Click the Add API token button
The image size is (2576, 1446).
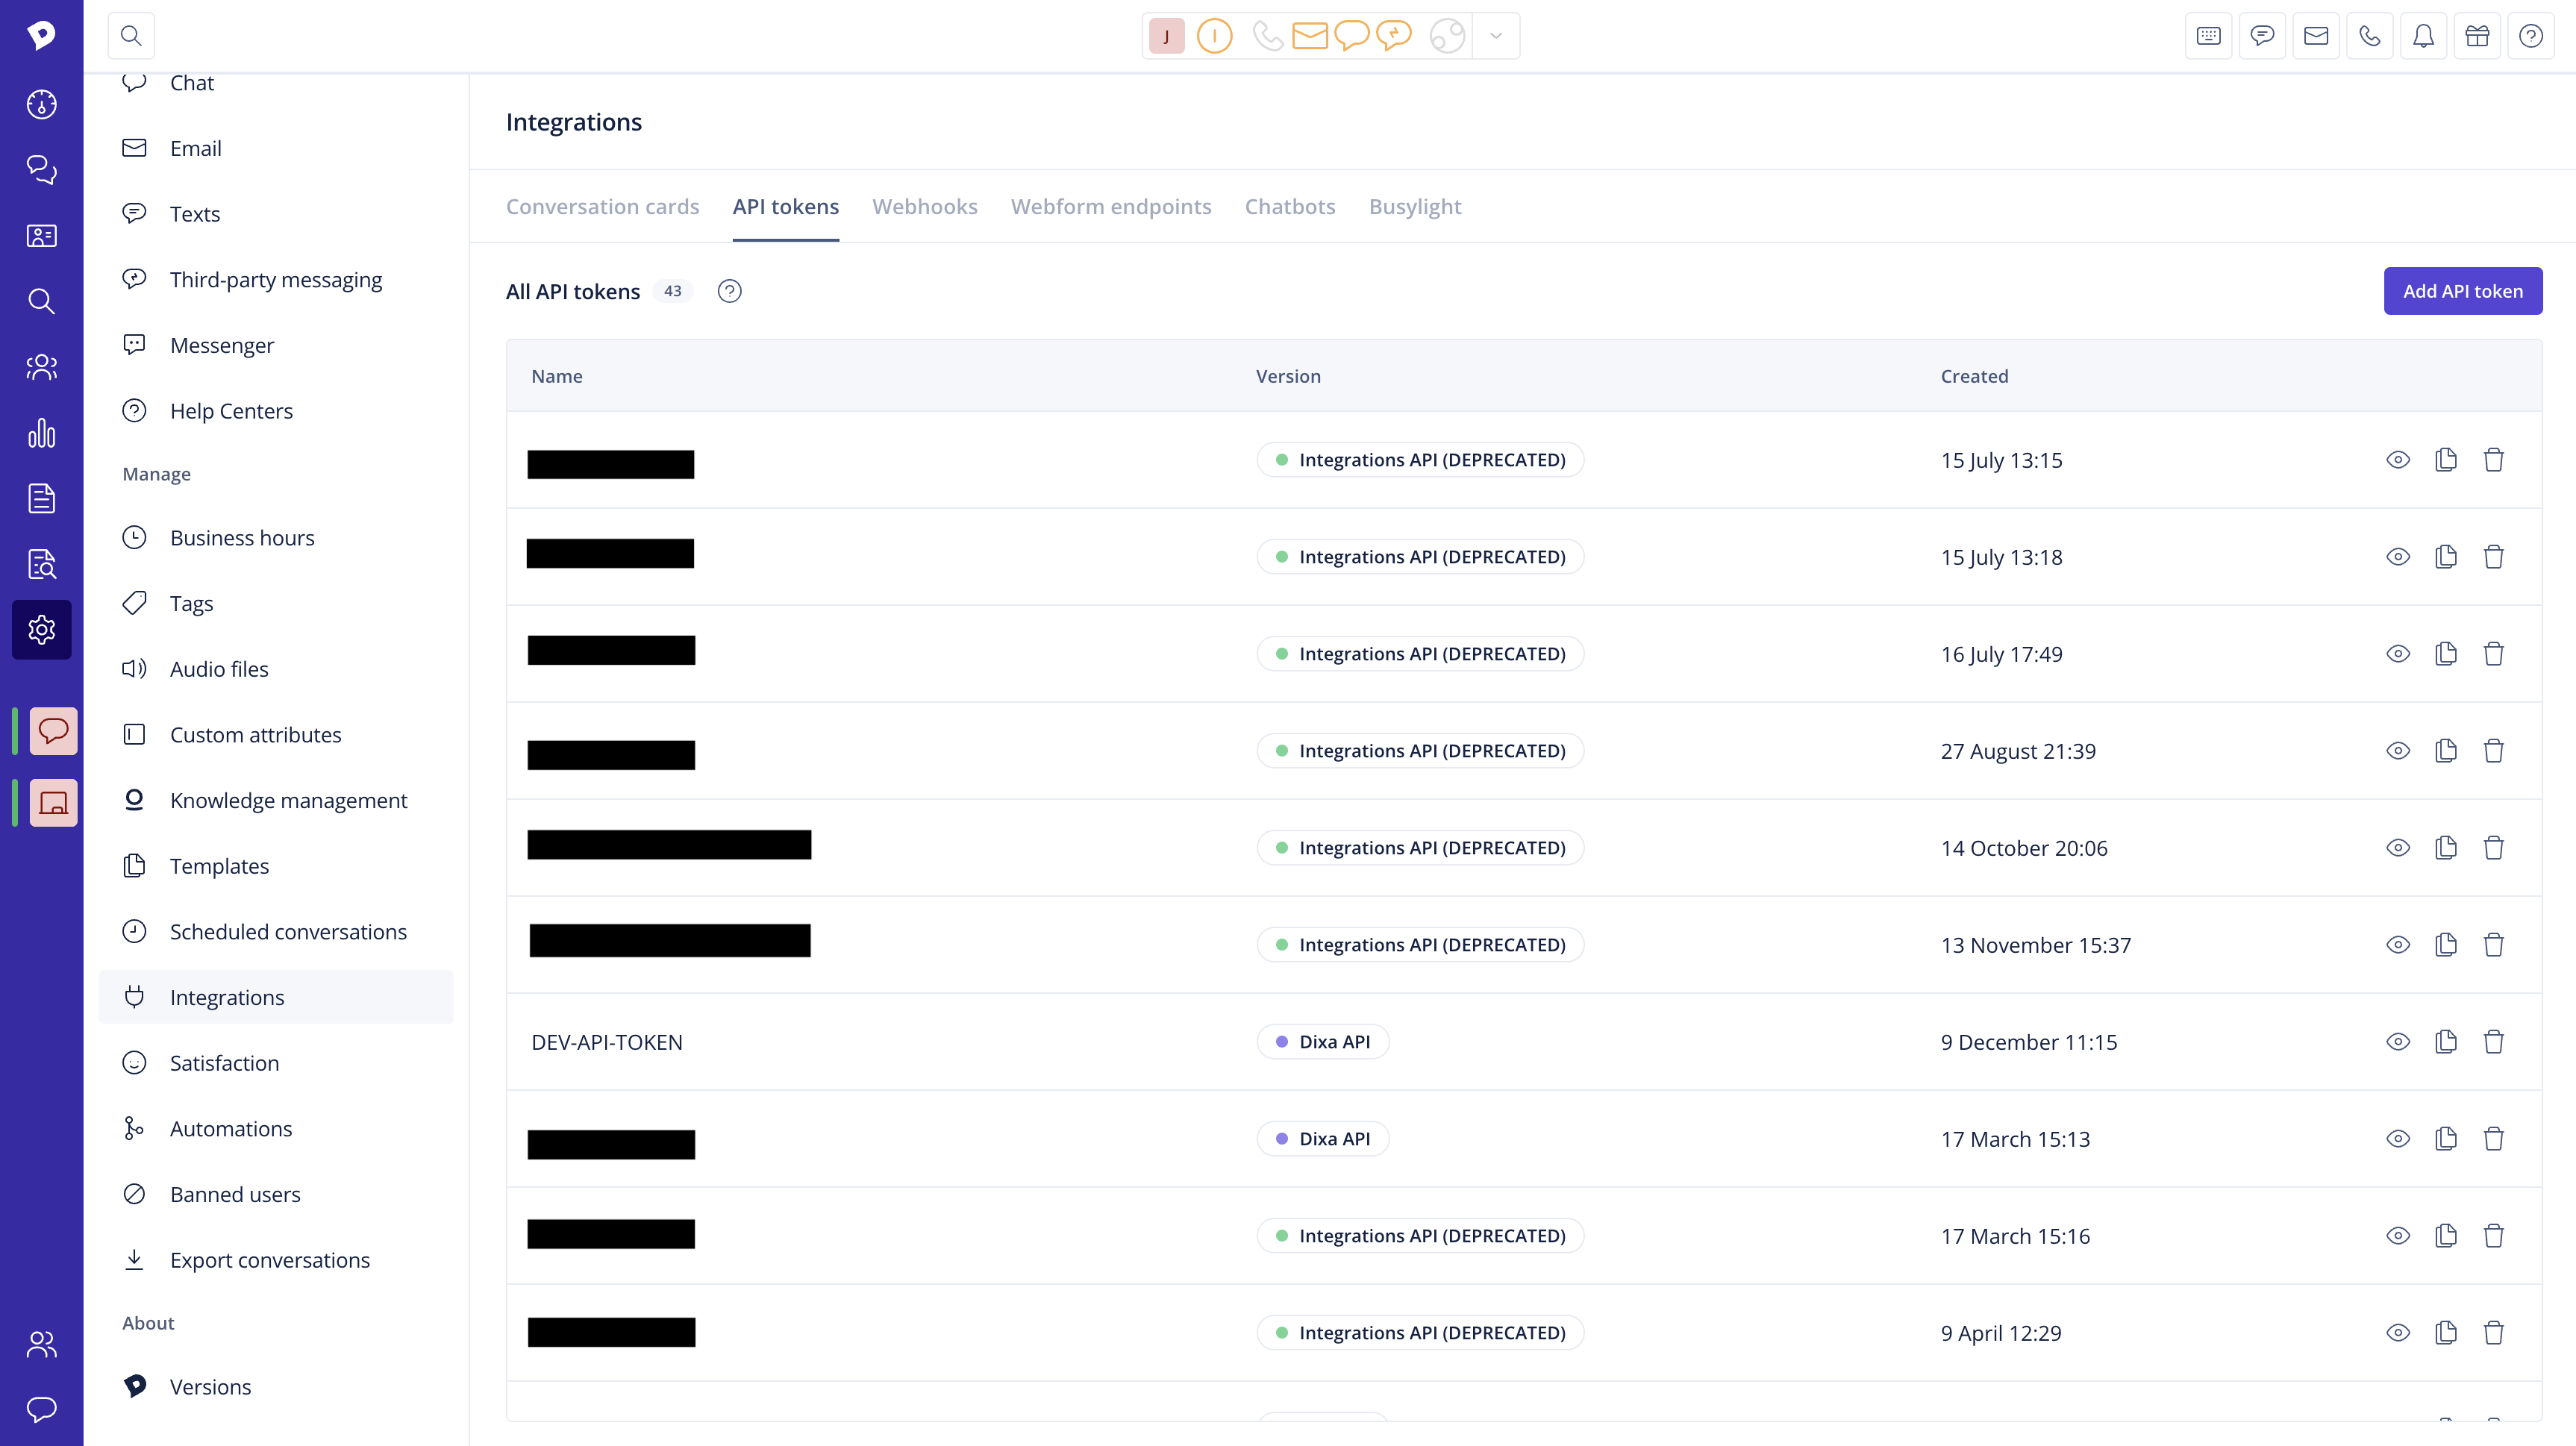click(x=2462, y=291)
